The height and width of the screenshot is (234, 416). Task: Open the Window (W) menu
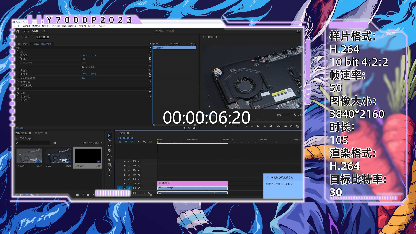click(x=92, y=26)
